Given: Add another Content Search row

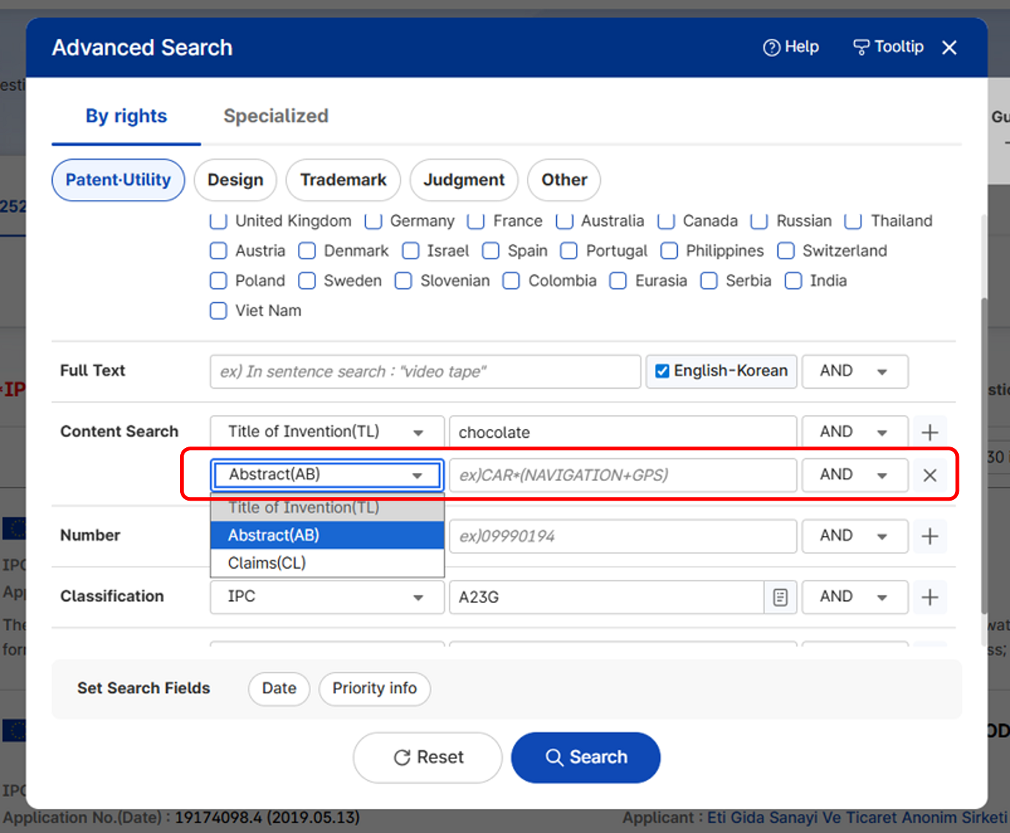Looking at the screenshot, I should tap(929, 432).
